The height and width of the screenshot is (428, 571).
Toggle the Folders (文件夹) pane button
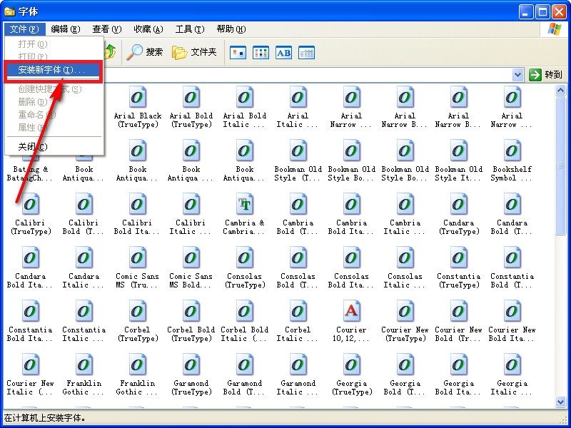194,52
